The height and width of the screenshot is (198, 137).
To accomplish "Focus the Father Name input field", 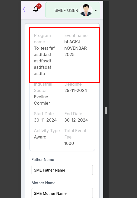I will [62, 170].
